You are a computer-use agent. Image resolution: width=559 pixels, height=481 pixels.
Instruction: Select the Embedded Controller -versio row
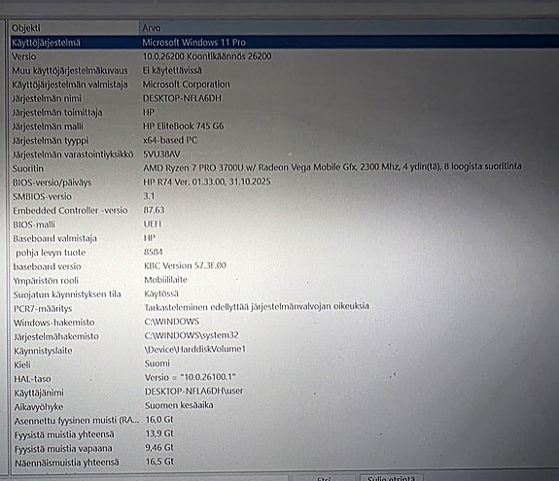pyautogui.click(x=285, y=210)
